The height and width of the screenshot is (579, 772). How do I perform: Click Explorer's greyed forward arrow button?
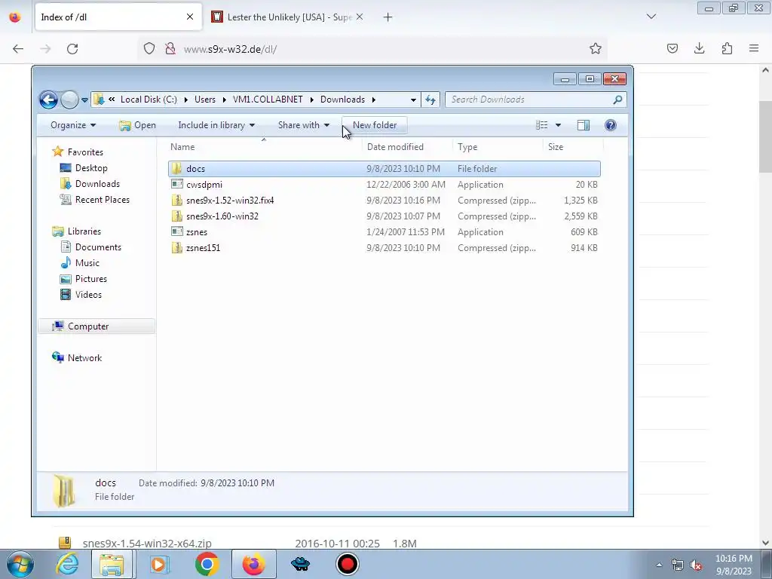69,100
